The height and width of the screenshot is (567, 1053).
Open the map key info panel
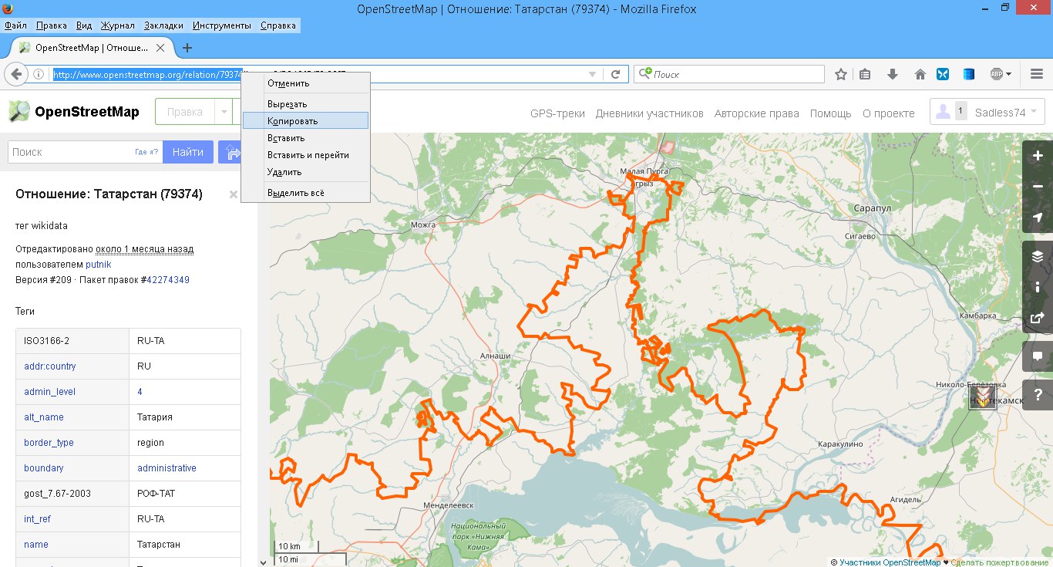point(1038,287)
